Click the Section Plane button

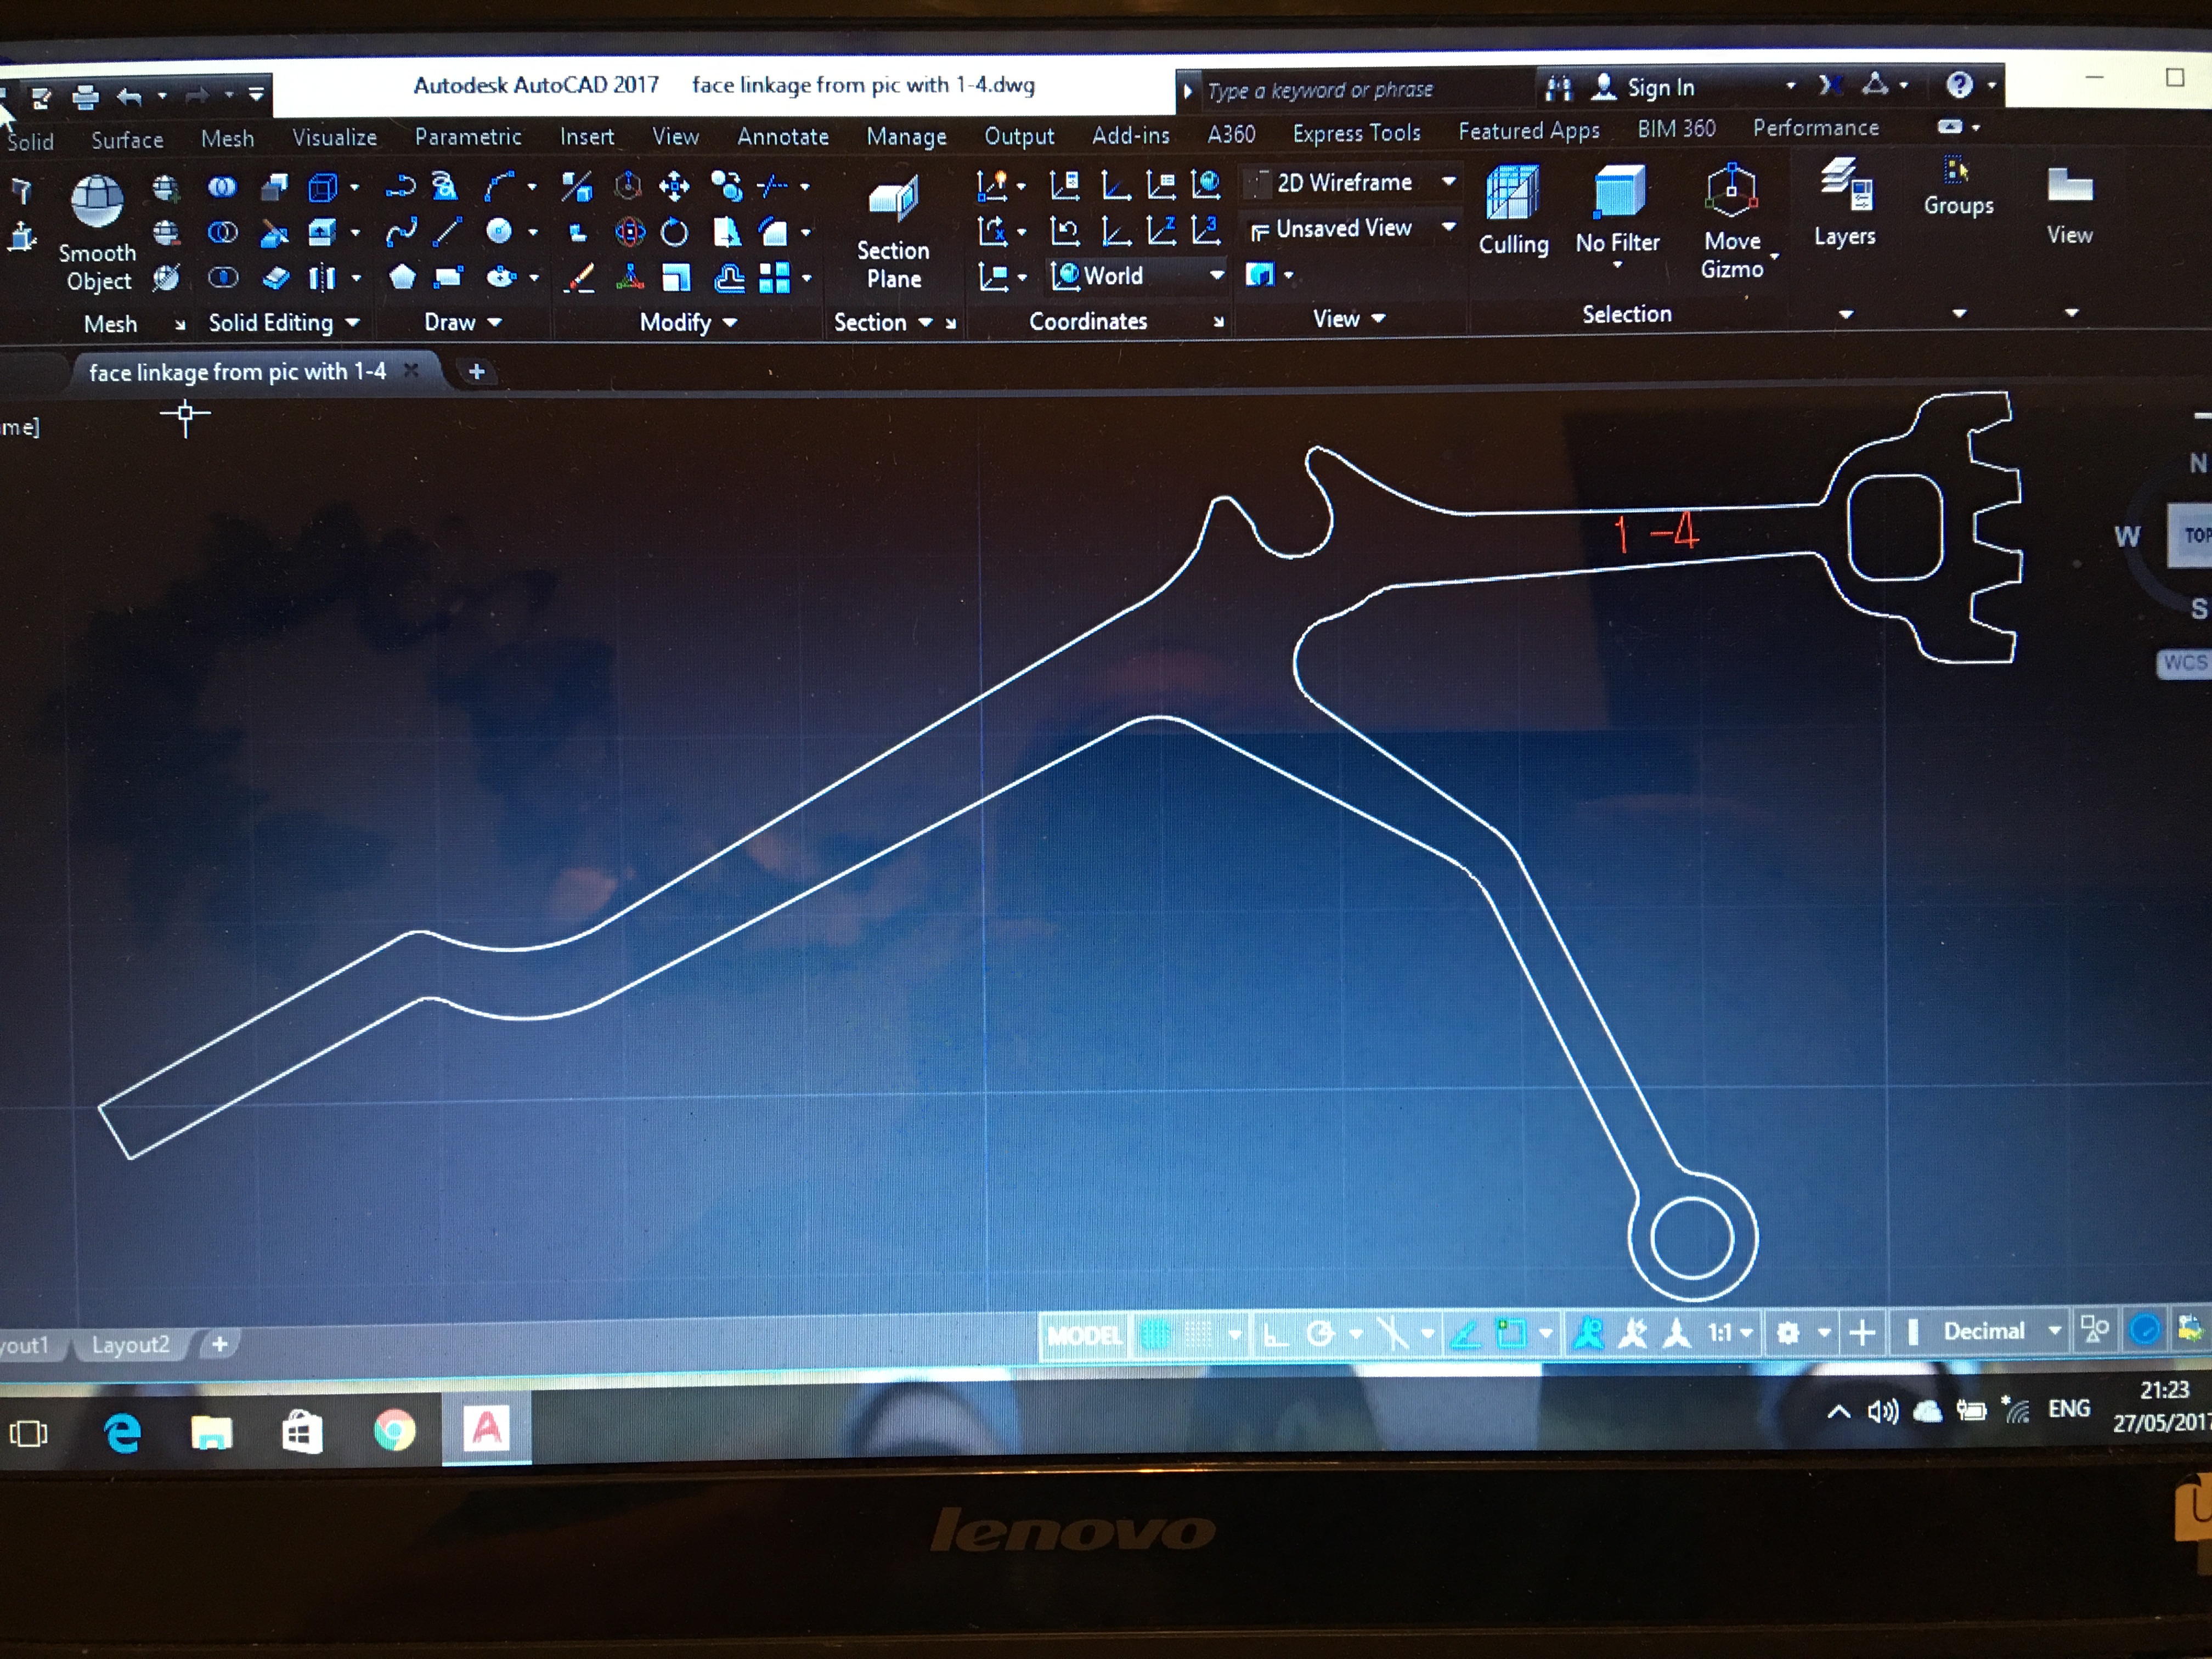pos(893,235)
